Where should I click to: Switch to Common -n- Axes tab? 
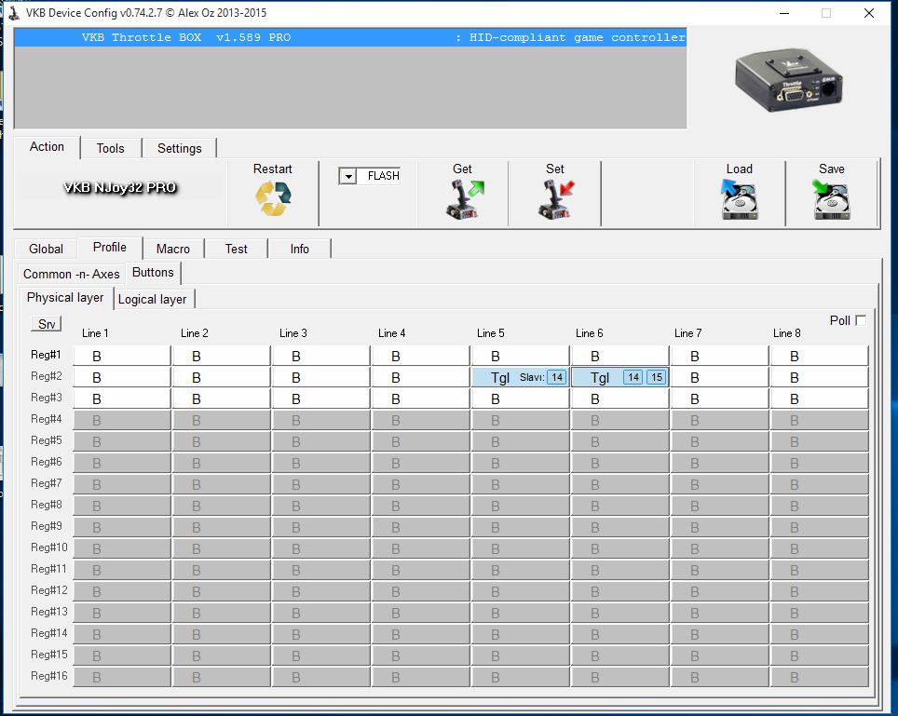[x=72, y=274]
